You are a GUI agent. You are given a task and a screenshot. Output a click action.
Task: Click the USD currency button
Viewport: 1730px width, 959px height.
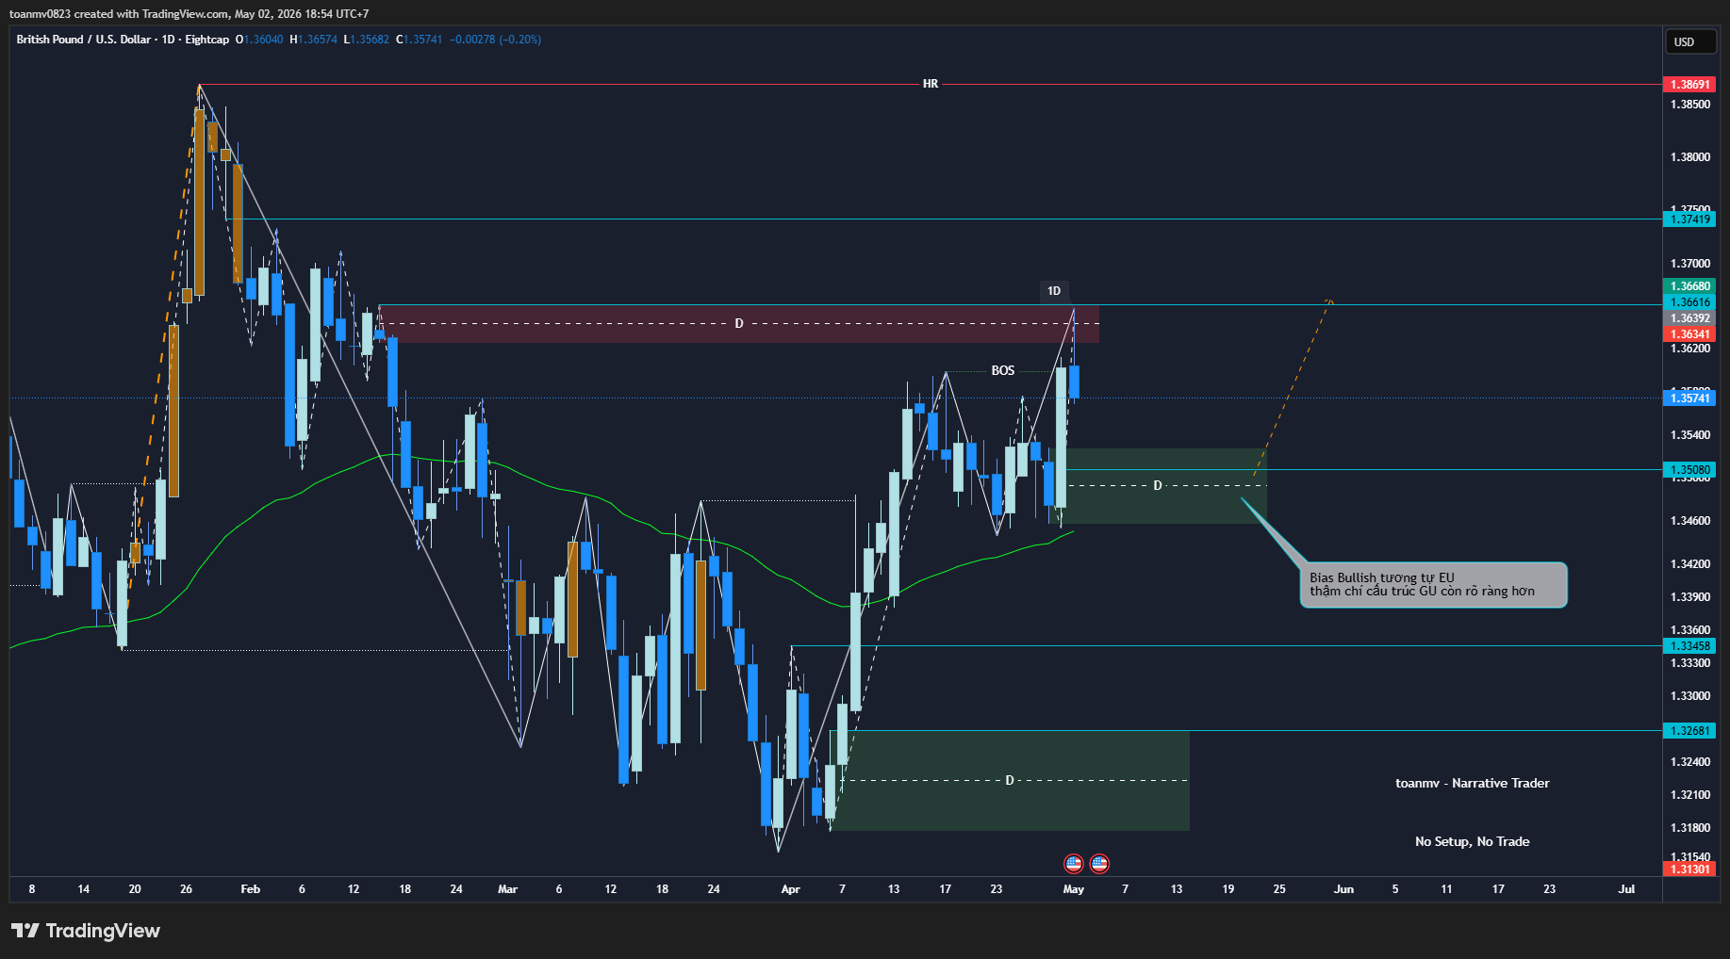pos(1689,41)
